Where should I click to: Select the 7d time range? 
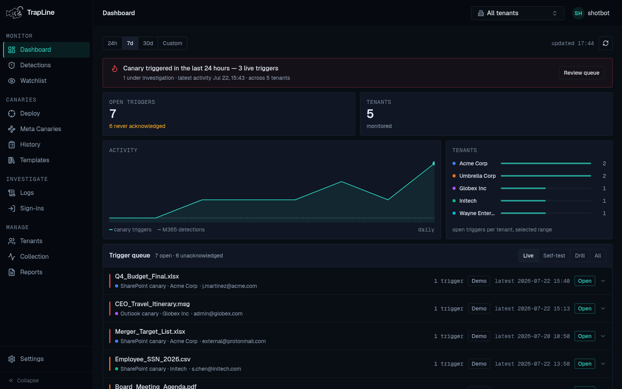point(130,43)
